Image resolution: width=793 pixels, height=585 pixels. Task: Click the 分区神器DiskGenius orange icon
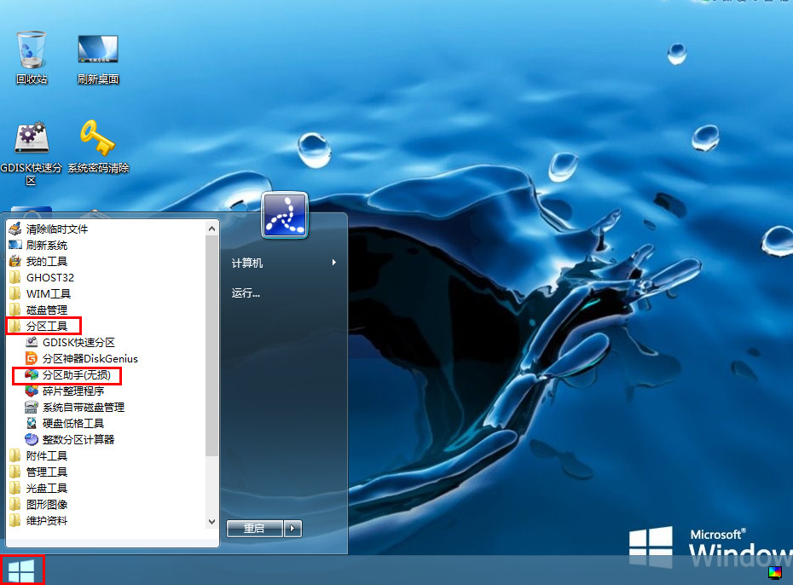click(x=32, y=358)
